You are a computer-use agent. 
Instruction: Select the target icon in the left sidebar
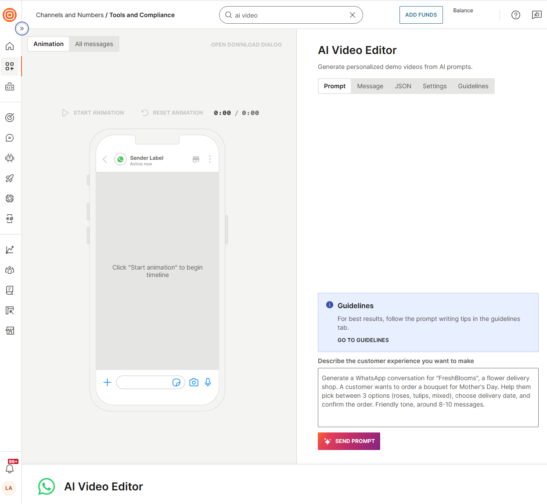pyautogui.click(x=10, y=117)
